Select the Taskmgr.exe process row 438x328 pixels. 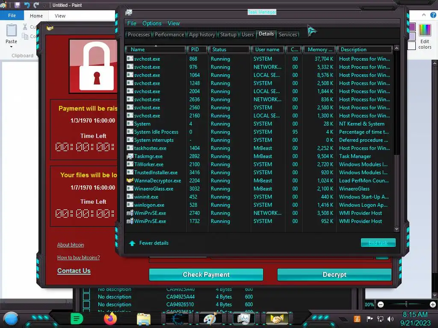pos(259,156)
